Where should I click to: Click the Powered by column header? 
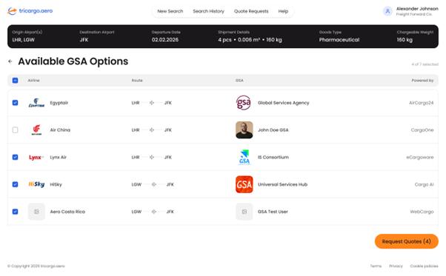422,81
